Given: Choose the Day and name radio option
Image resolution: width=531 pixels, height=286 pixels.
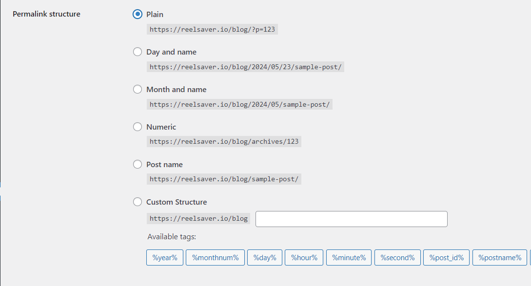Looking at the screenshot, I should [138, 52].
